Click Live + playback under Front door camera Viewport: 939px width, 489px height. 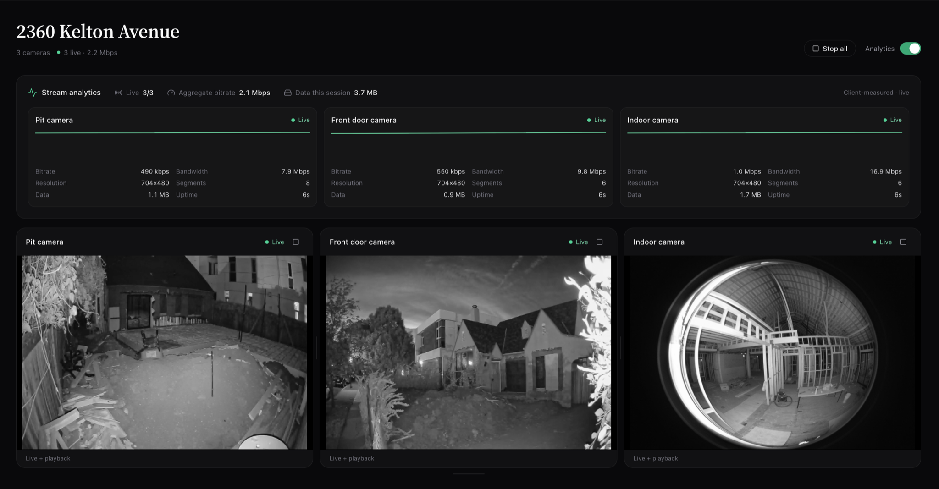click(x=352, y=458)
